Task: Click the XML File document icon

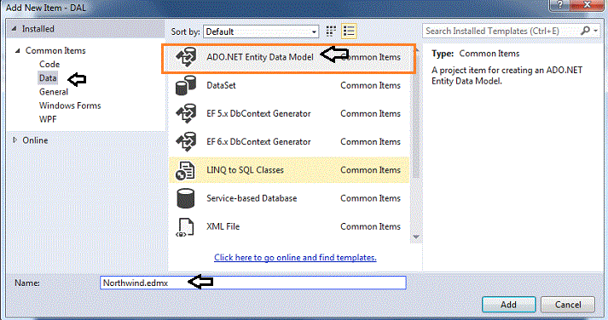Action: coord(185,227)
